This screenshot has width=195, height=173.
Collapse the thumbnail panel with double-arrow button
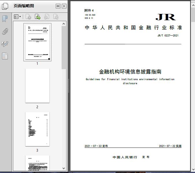(58, 6)
